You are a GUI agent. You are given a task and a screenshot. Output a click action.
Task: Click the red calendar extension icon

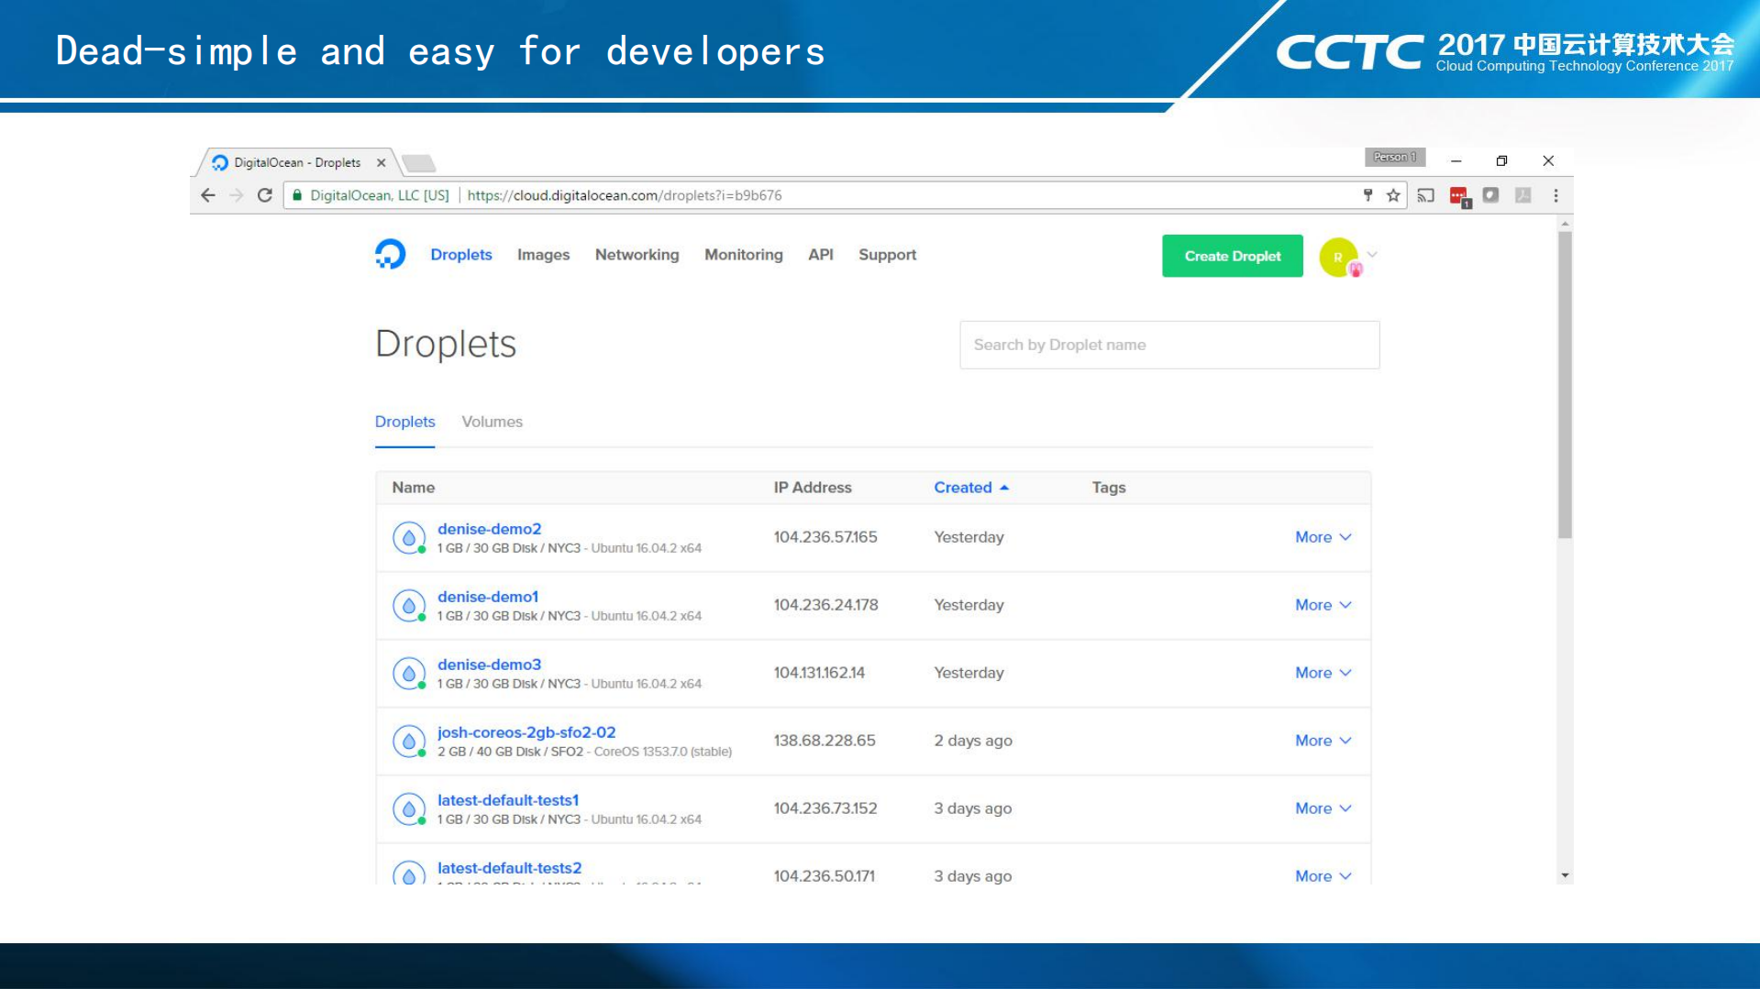(1458, 195)
